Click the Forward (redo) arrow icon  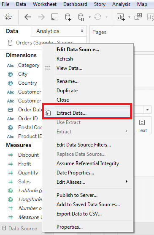tap(41, 17)
